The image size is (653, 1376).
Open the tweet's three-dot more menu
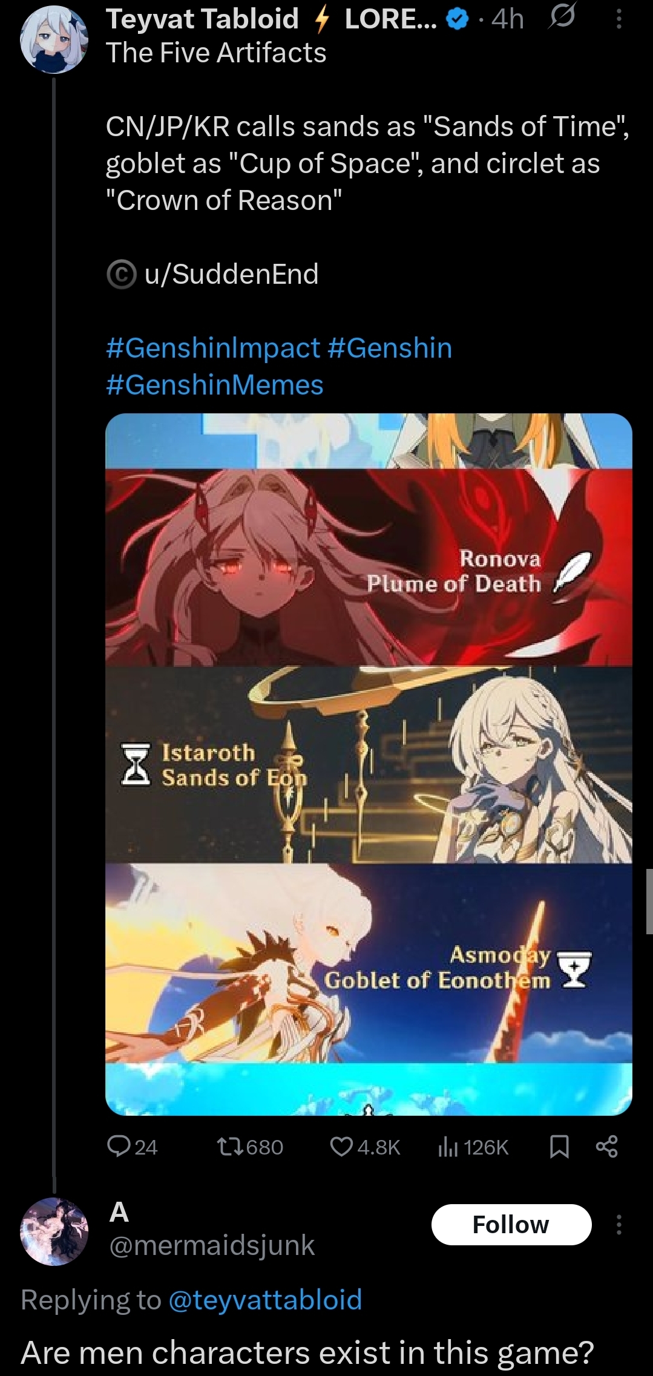pos(619,20)
